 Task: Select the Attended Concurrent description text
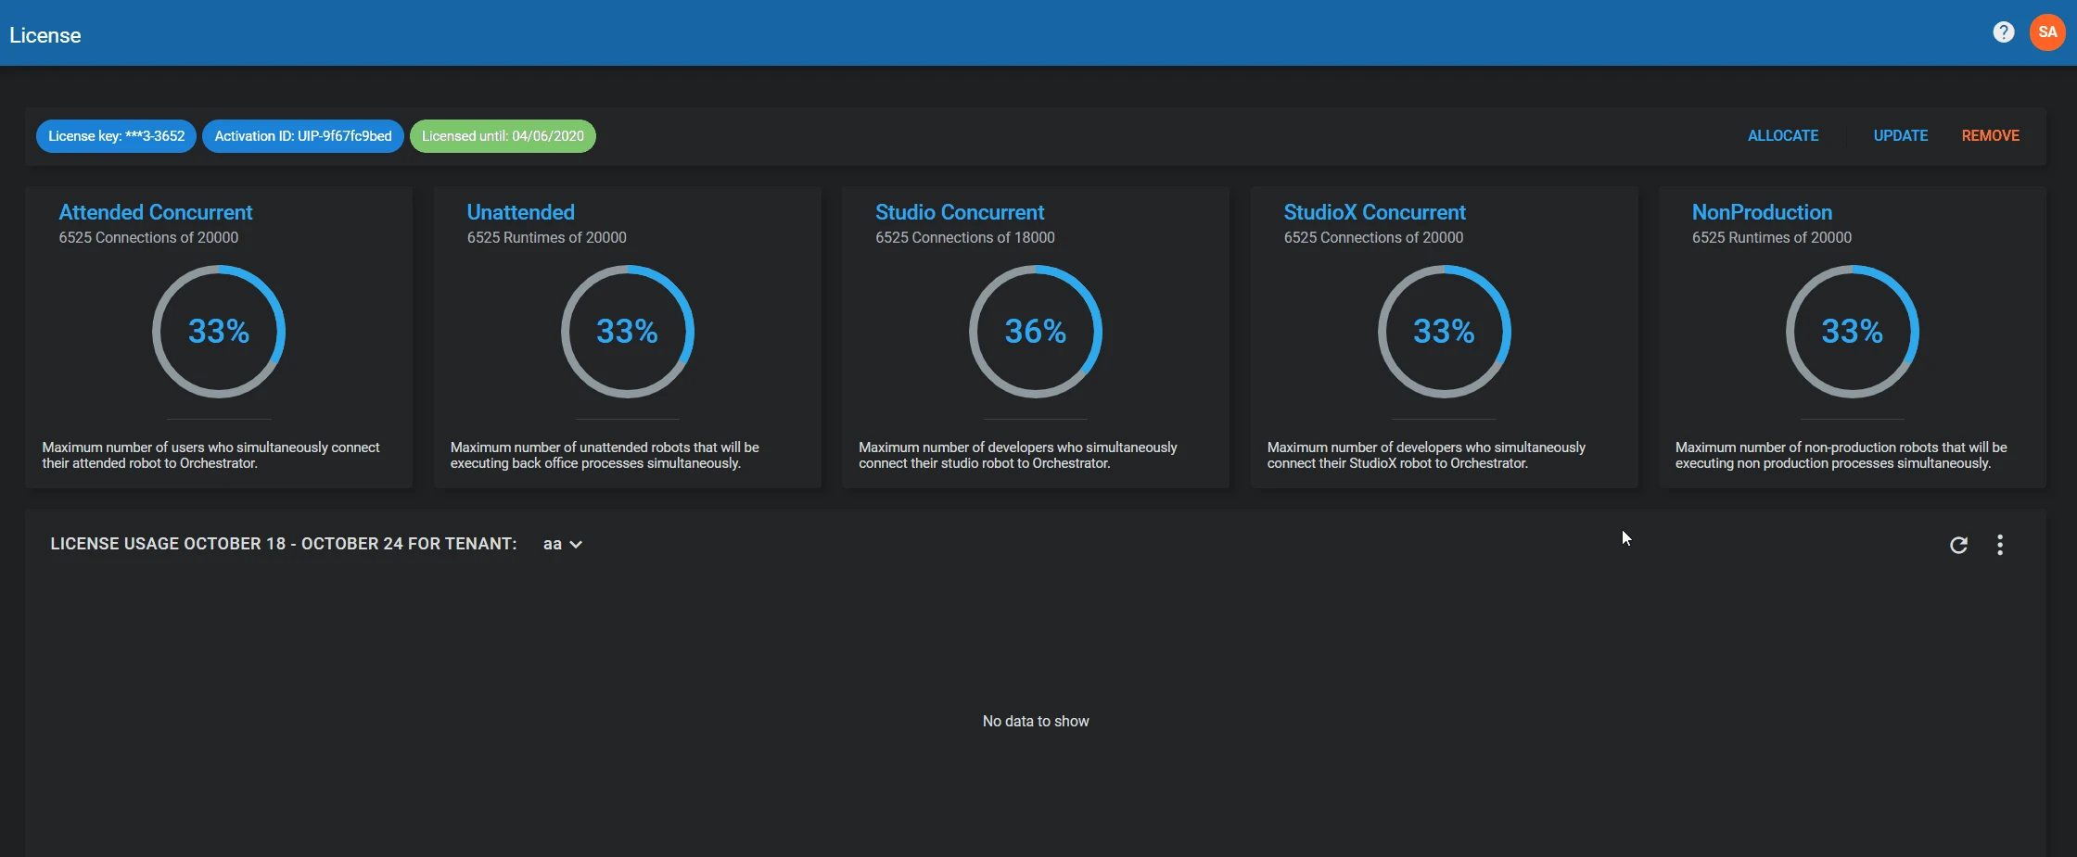click(x=211, y=455)
